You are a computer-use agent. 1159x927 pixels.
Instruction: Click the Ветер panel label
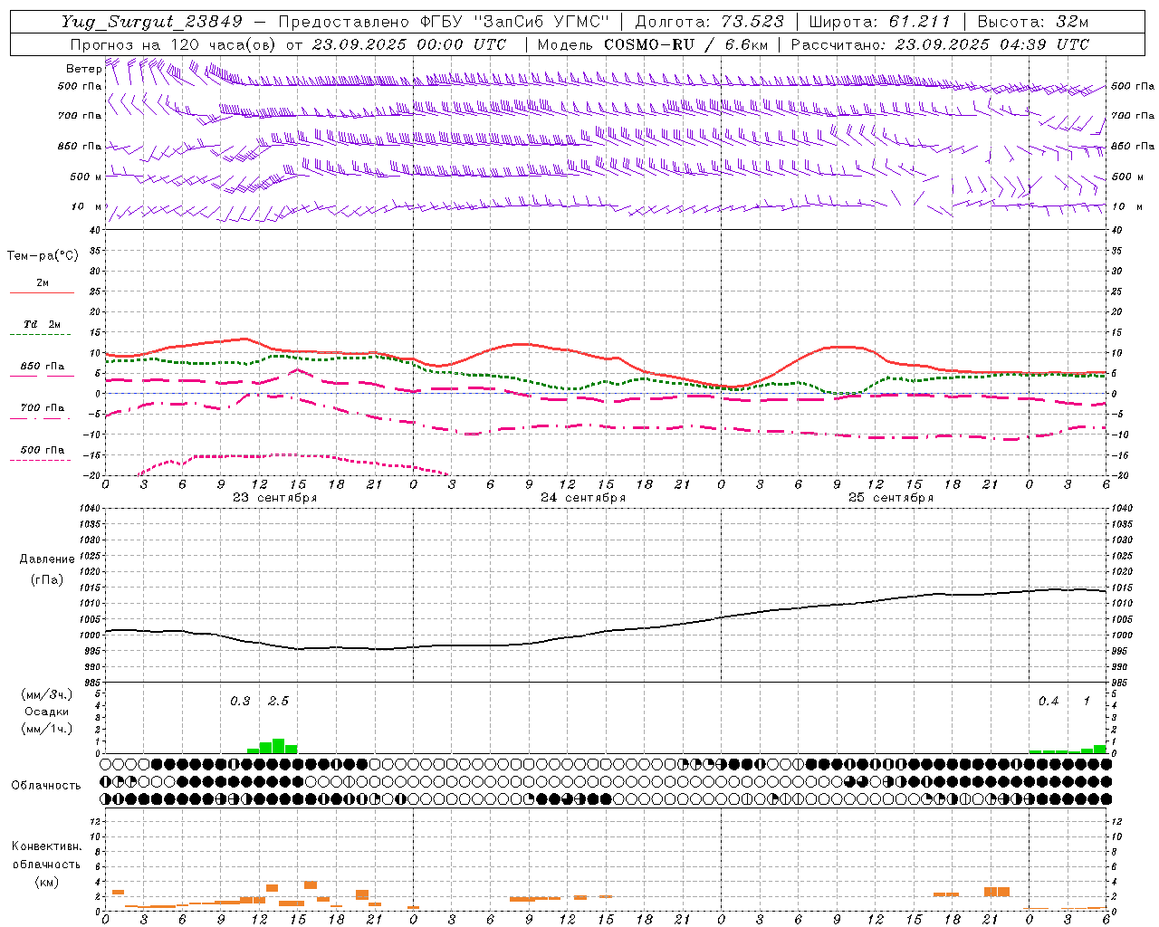coord(84,69)
